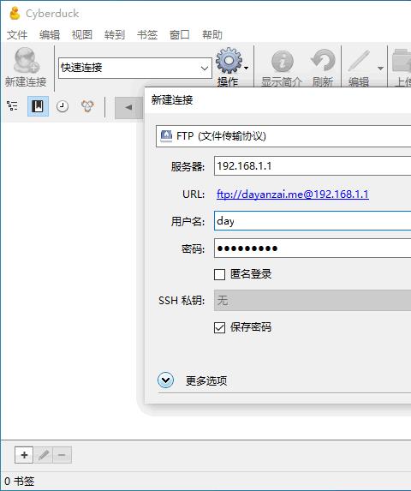Click the 显示简介 info icon
Viewport: 411px width, 491px height.
tap(282, 62)
